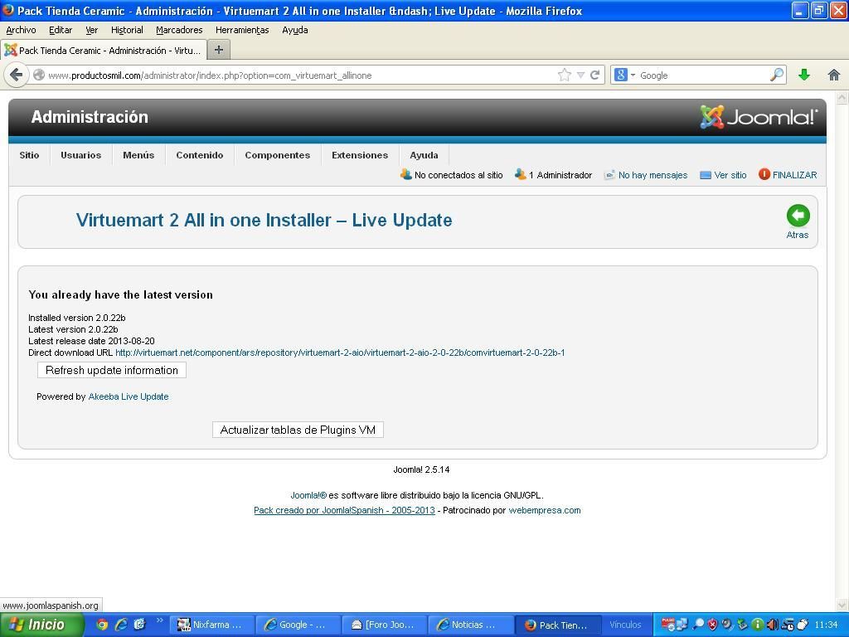The image size is (849, 637).
Task: Open the Menús admin menu
Action: pyautogui.click(x=138, y=155)
